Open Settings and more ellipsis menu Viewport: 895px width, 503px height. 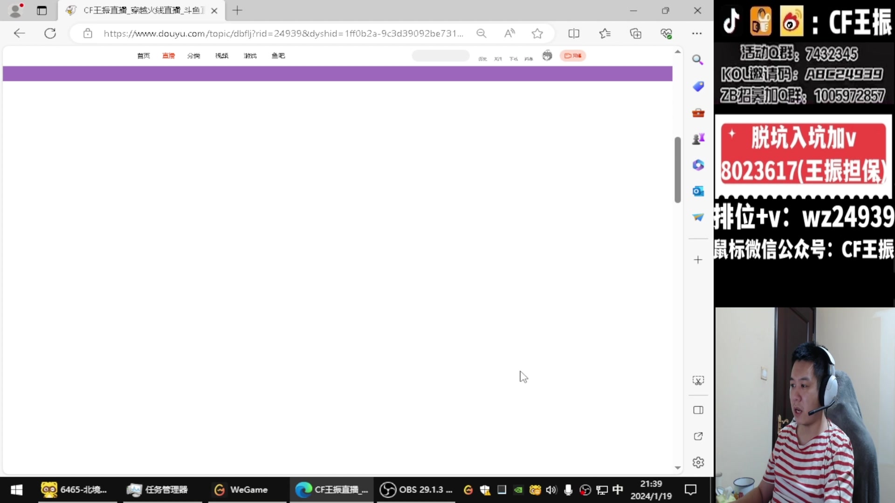tap(697, 34)
